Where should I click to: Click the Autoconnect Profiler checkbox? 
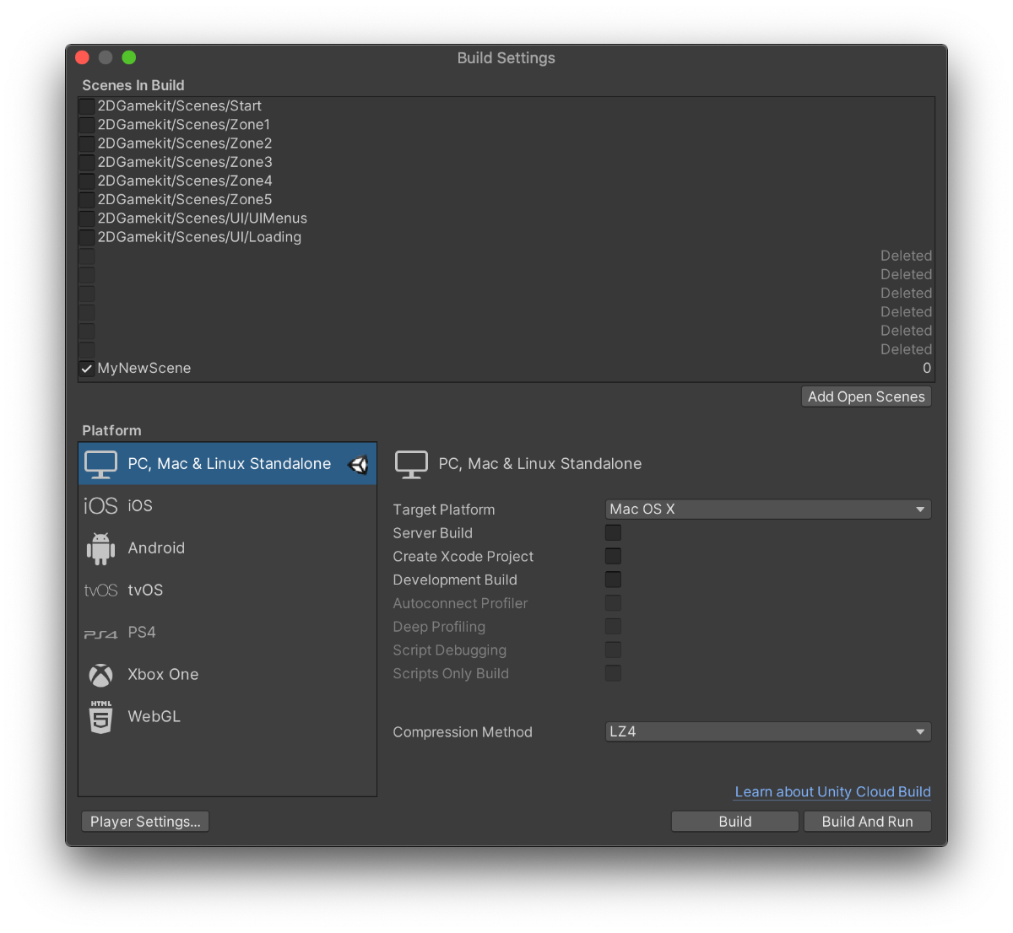click(614, 603)
